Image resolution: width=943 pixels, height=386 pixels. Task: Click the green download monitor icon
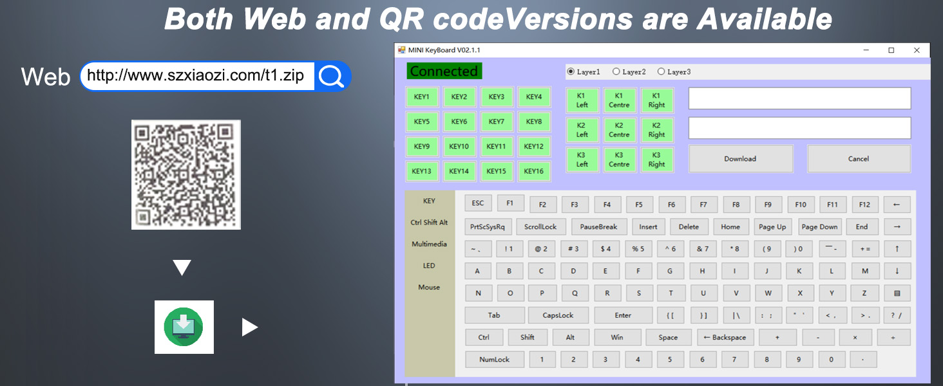coord(184,327)
